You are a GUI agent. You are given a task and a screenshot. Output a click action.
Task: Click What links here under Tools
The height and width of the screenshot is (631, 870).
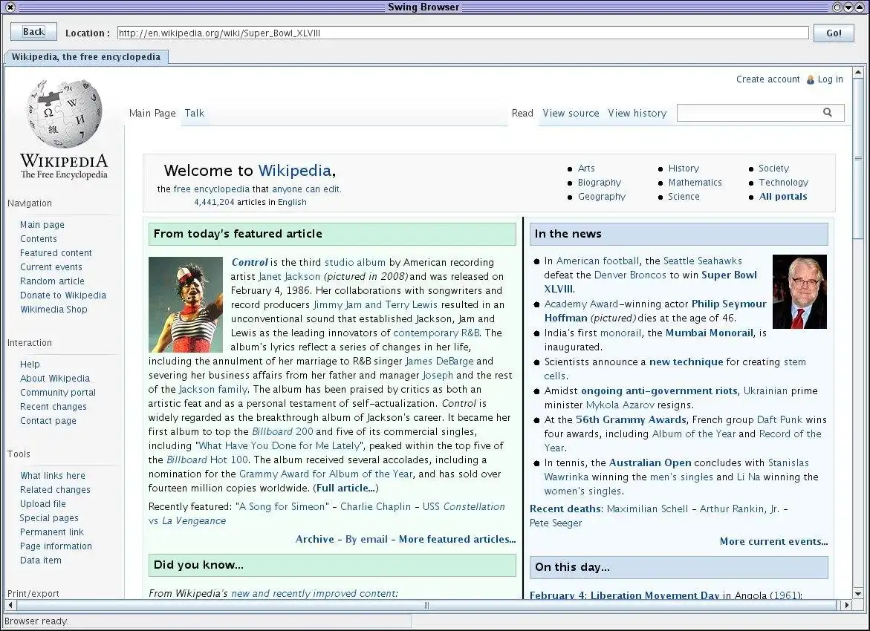pyautogui.click(x=53, y=476)
